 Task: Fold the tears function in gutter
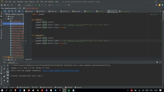coord(31,19)
